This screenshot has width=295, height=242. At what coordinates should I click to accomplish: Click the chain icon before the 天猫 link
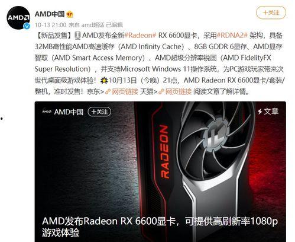click(x=161, y=92)
